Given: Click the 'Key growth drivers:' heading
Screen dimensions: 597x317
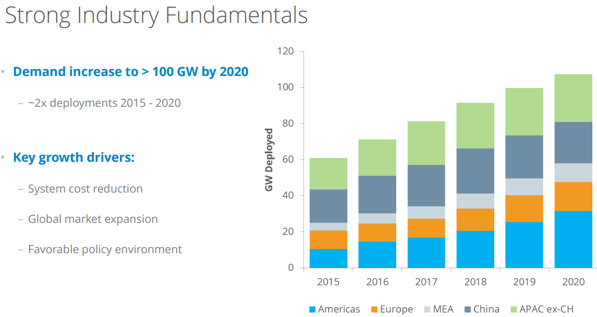Looking at the screenshot, I should tap(74, 158).
